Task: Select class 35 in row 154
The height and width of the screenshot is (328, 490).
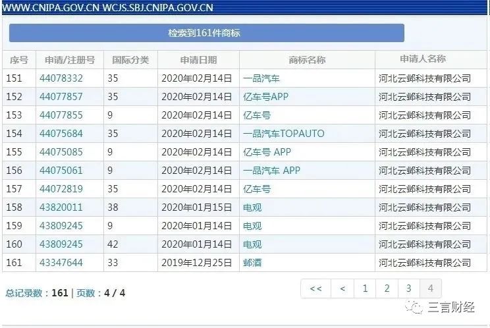Action: [x=113, y=134]
